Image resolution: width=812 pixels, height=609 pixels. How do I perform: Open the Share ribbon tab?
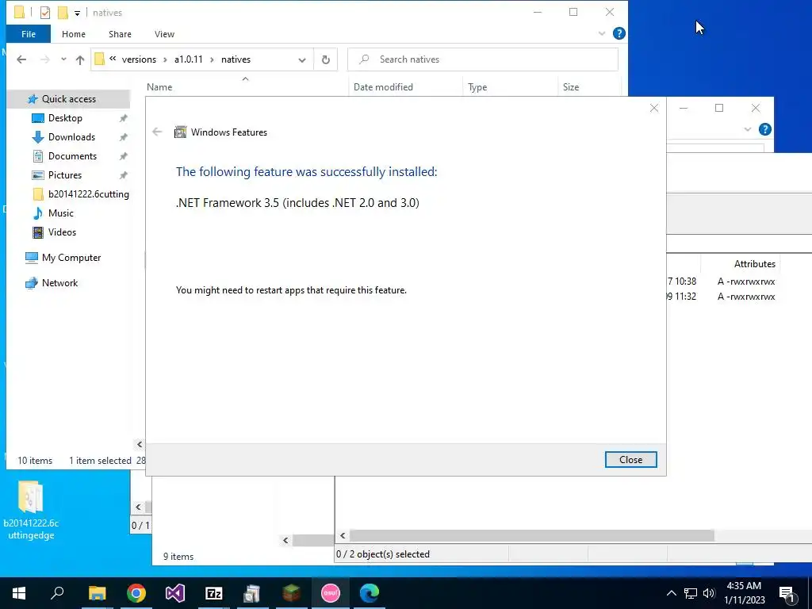pos(120,33)
